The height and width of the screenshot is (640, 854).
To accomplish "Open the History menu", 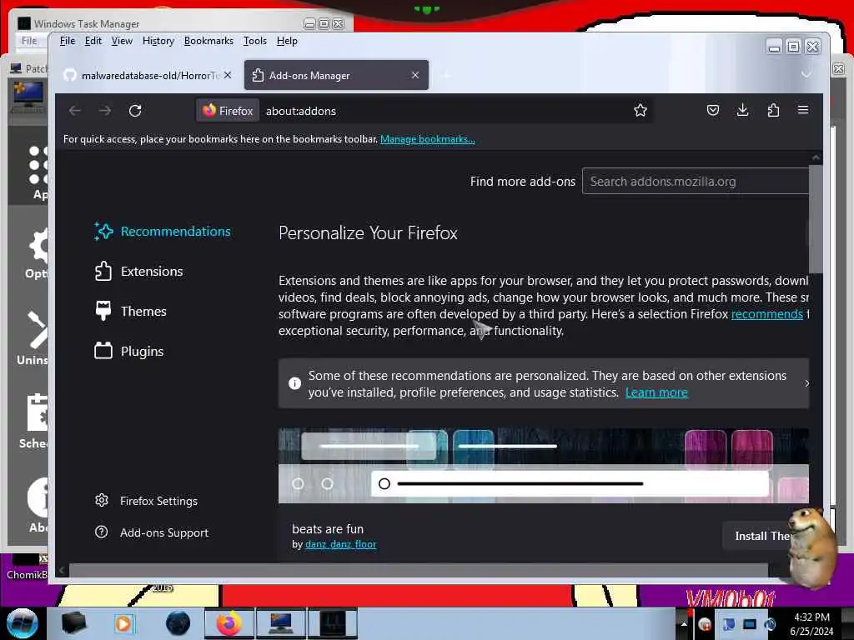I will tap(158, 41).
